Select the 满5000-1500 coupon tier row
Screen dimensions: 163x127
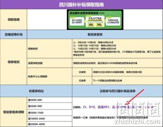(50, 113)
